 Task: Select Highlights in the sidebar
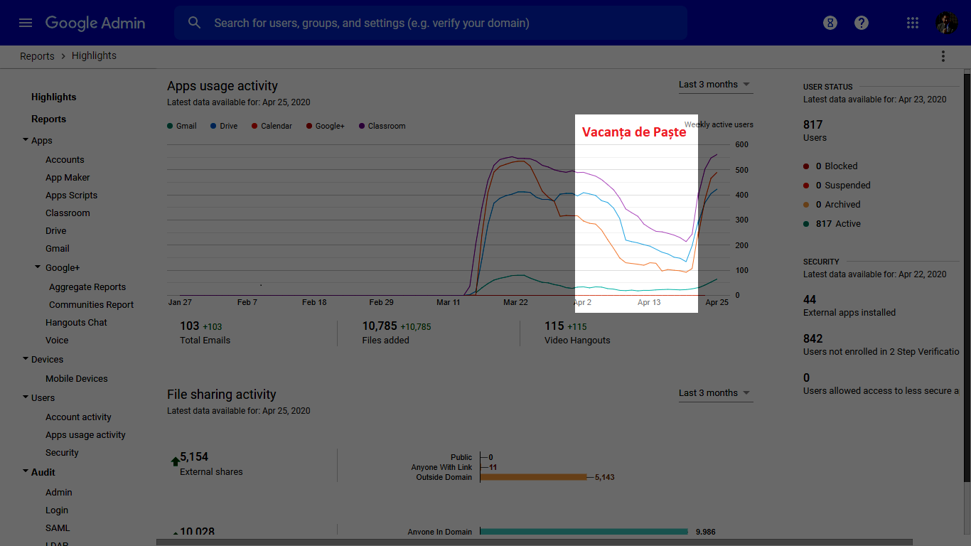[53, 97]
